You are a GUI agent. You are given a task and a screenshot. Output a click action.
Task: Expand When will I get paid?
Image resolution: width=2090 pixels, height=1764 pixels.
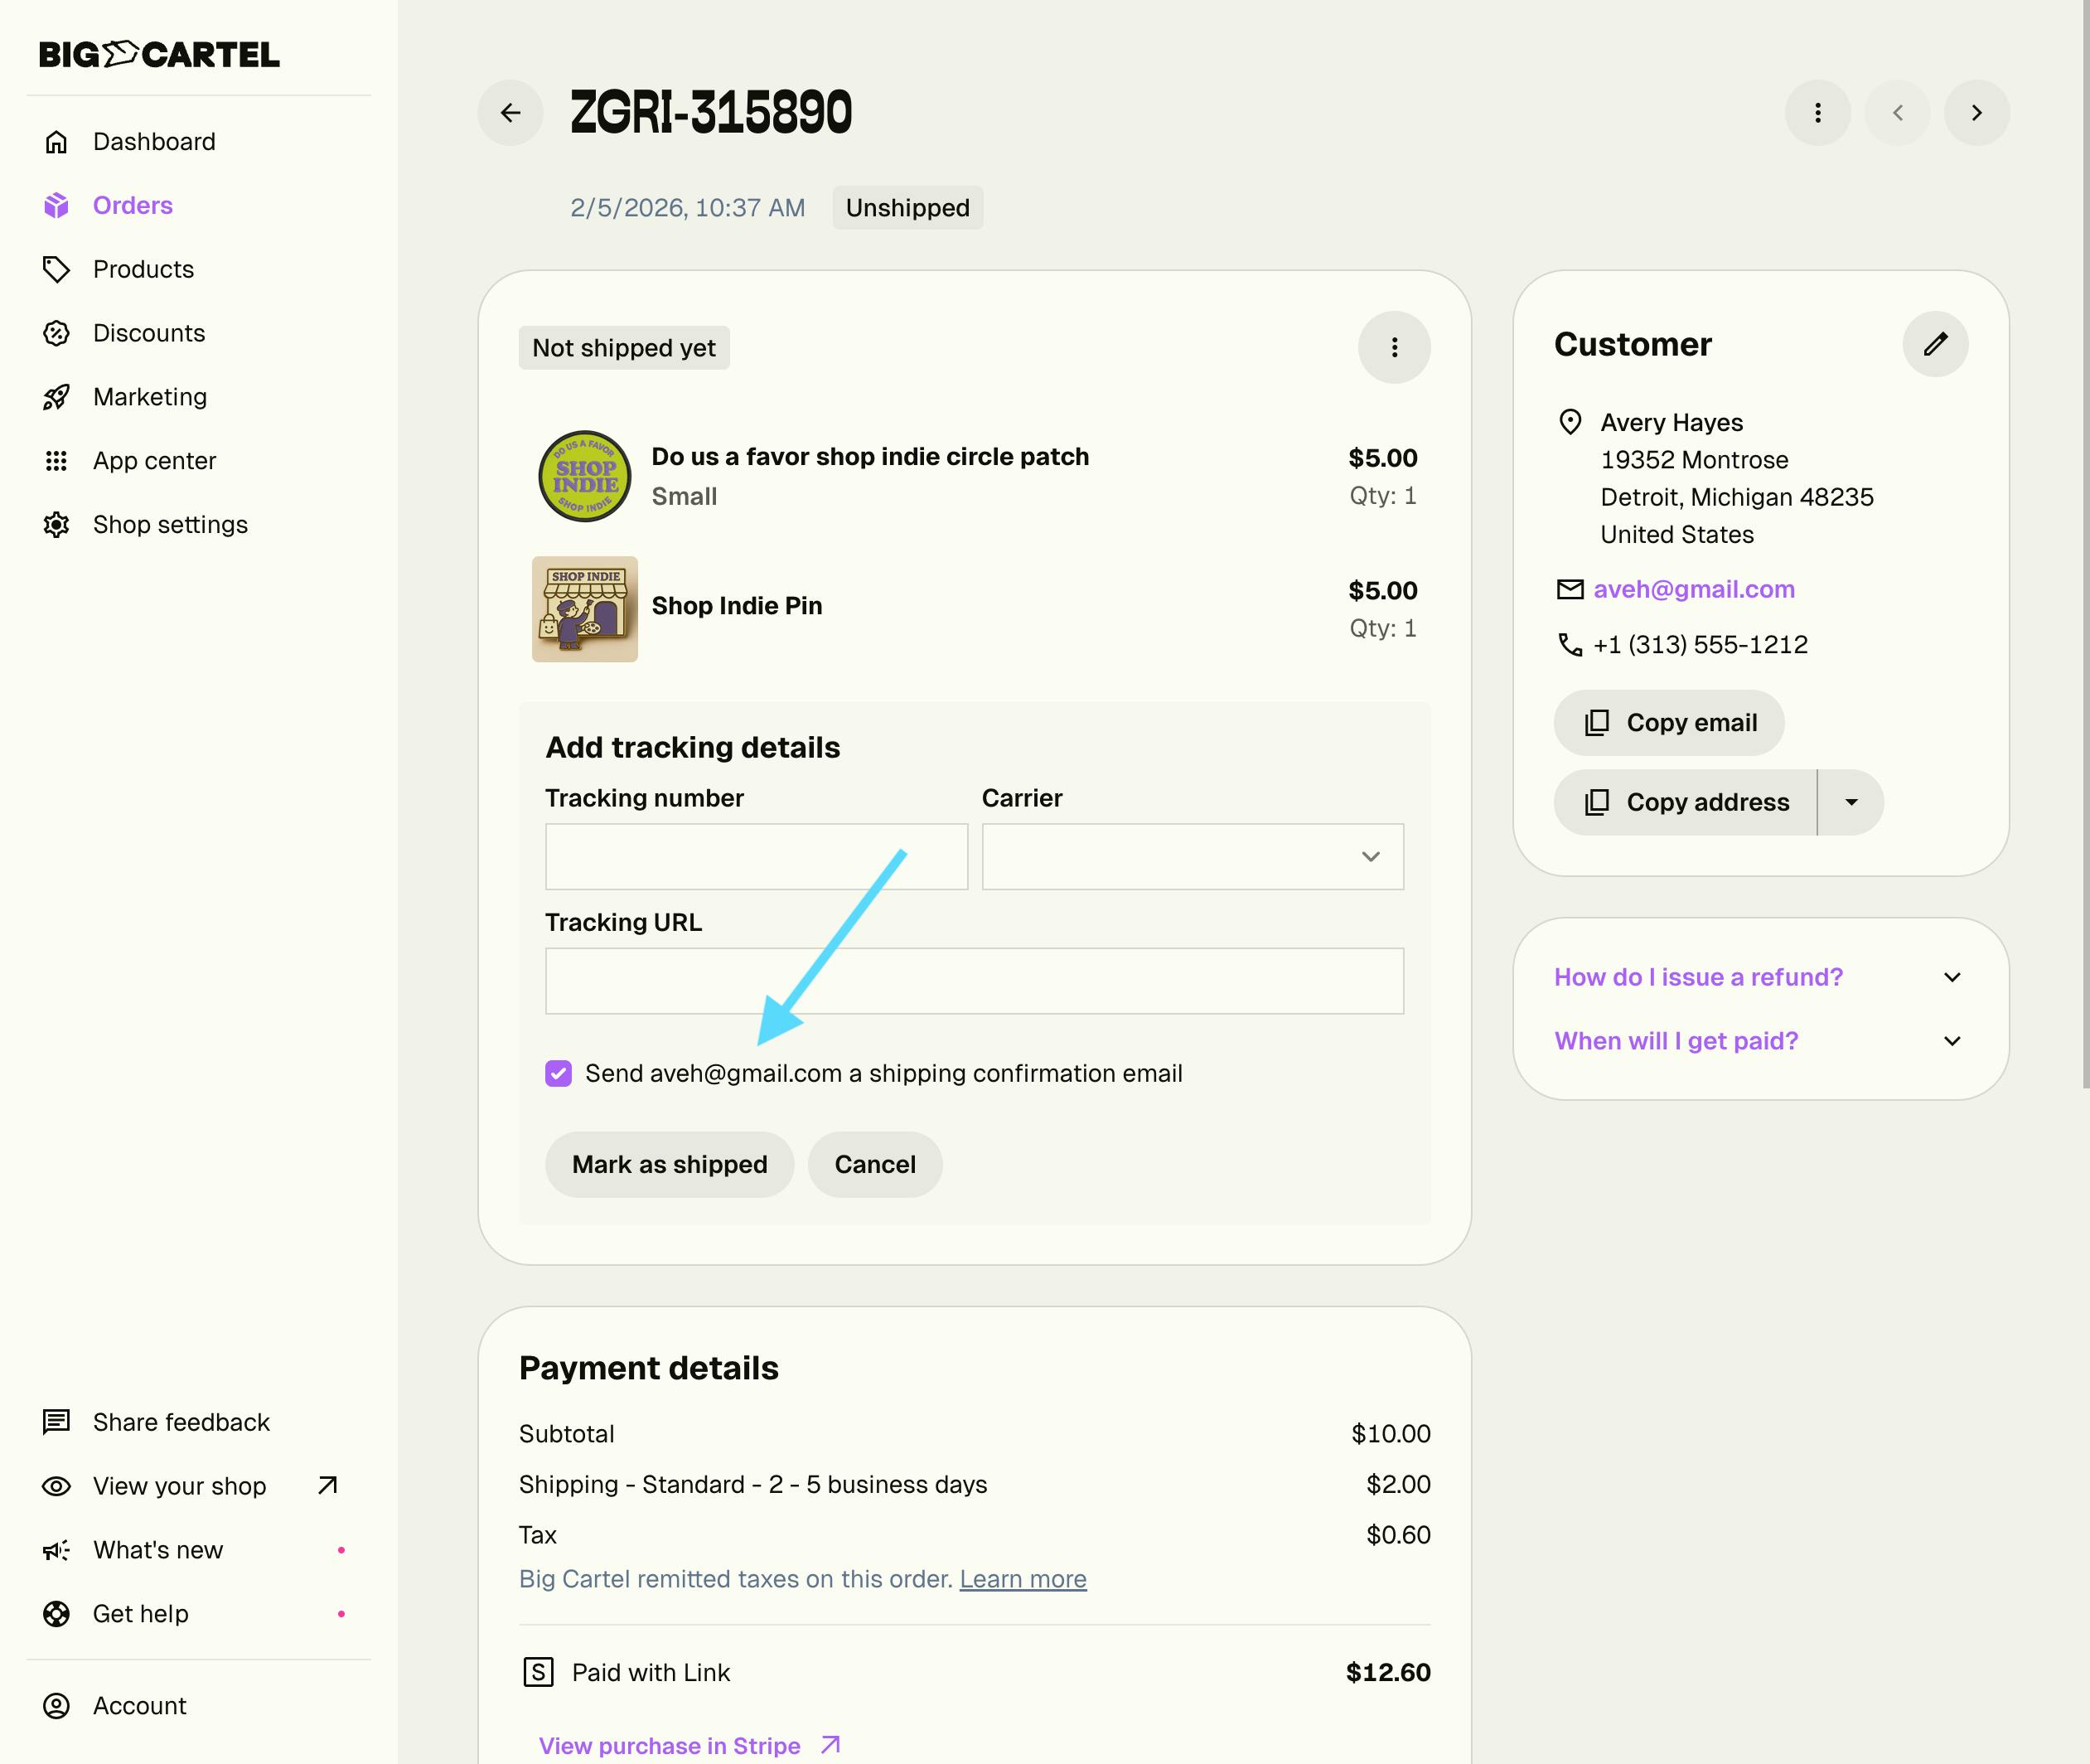tap(1759, 1041)
